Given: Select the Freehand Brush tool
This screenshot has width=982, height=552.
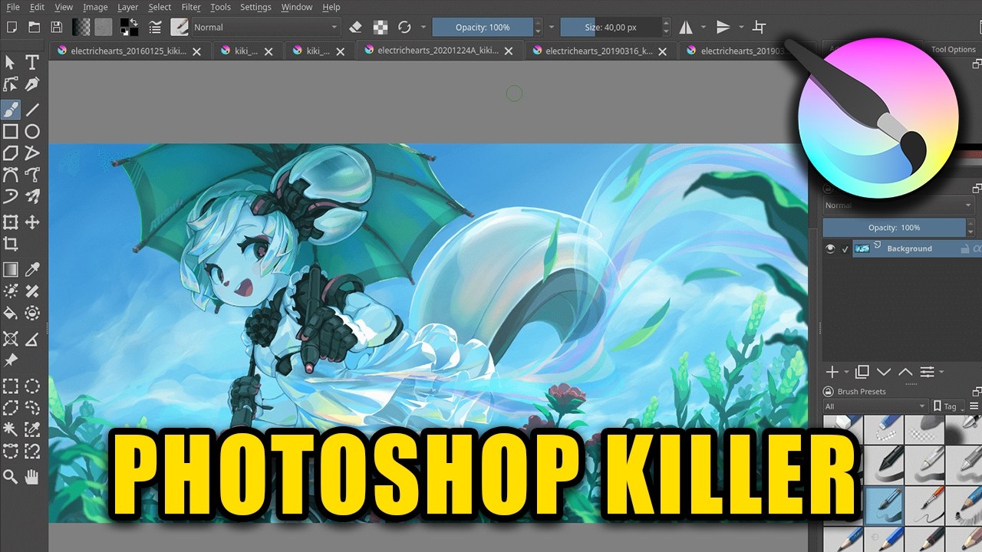Looking at the screenshot, I should [x=11, y=110].
